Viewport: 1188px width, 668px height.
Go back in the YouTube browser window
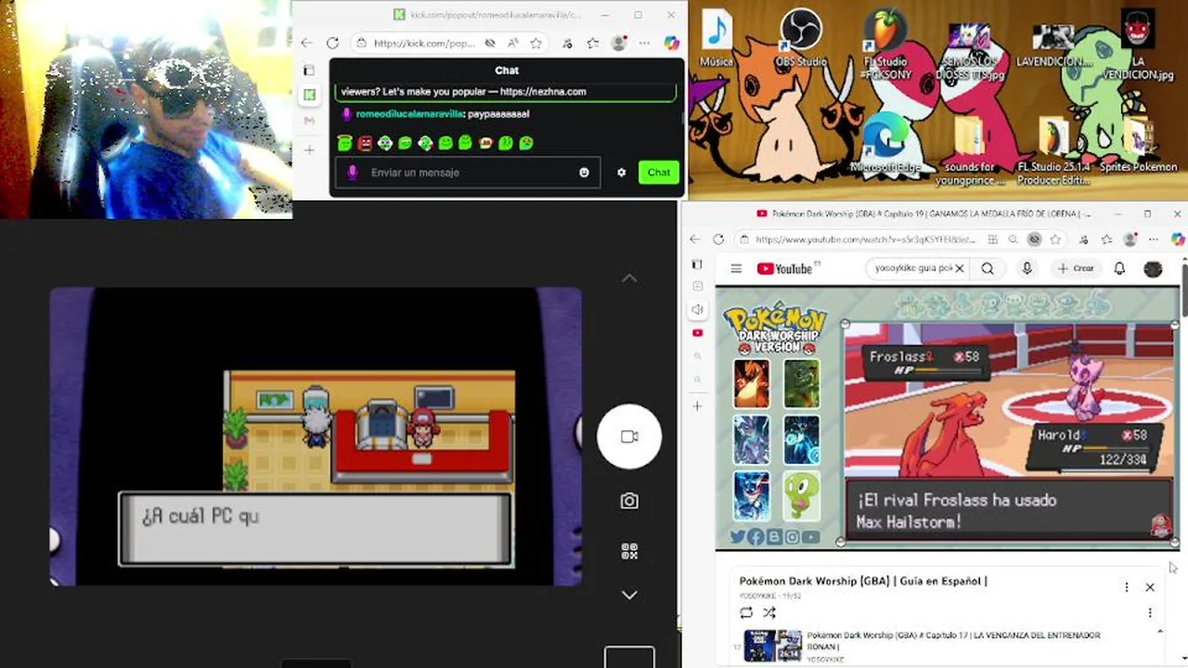[x=694, y=239]
